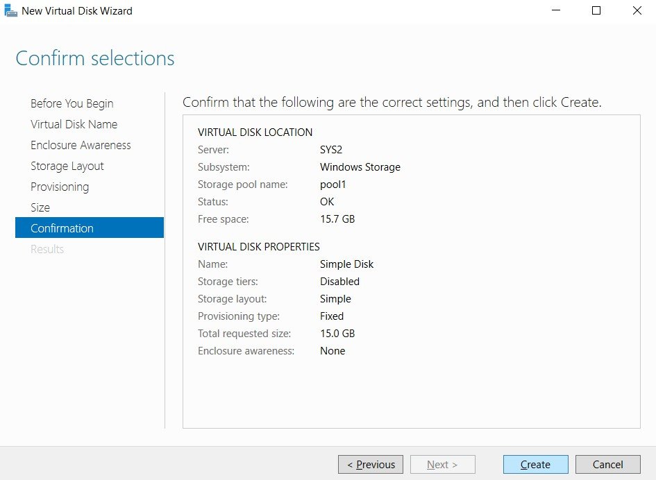Image resolution: width=656 pixels, height=480 pixels.
Task: Click the 'Server:' label
Action: pos(213,150)
